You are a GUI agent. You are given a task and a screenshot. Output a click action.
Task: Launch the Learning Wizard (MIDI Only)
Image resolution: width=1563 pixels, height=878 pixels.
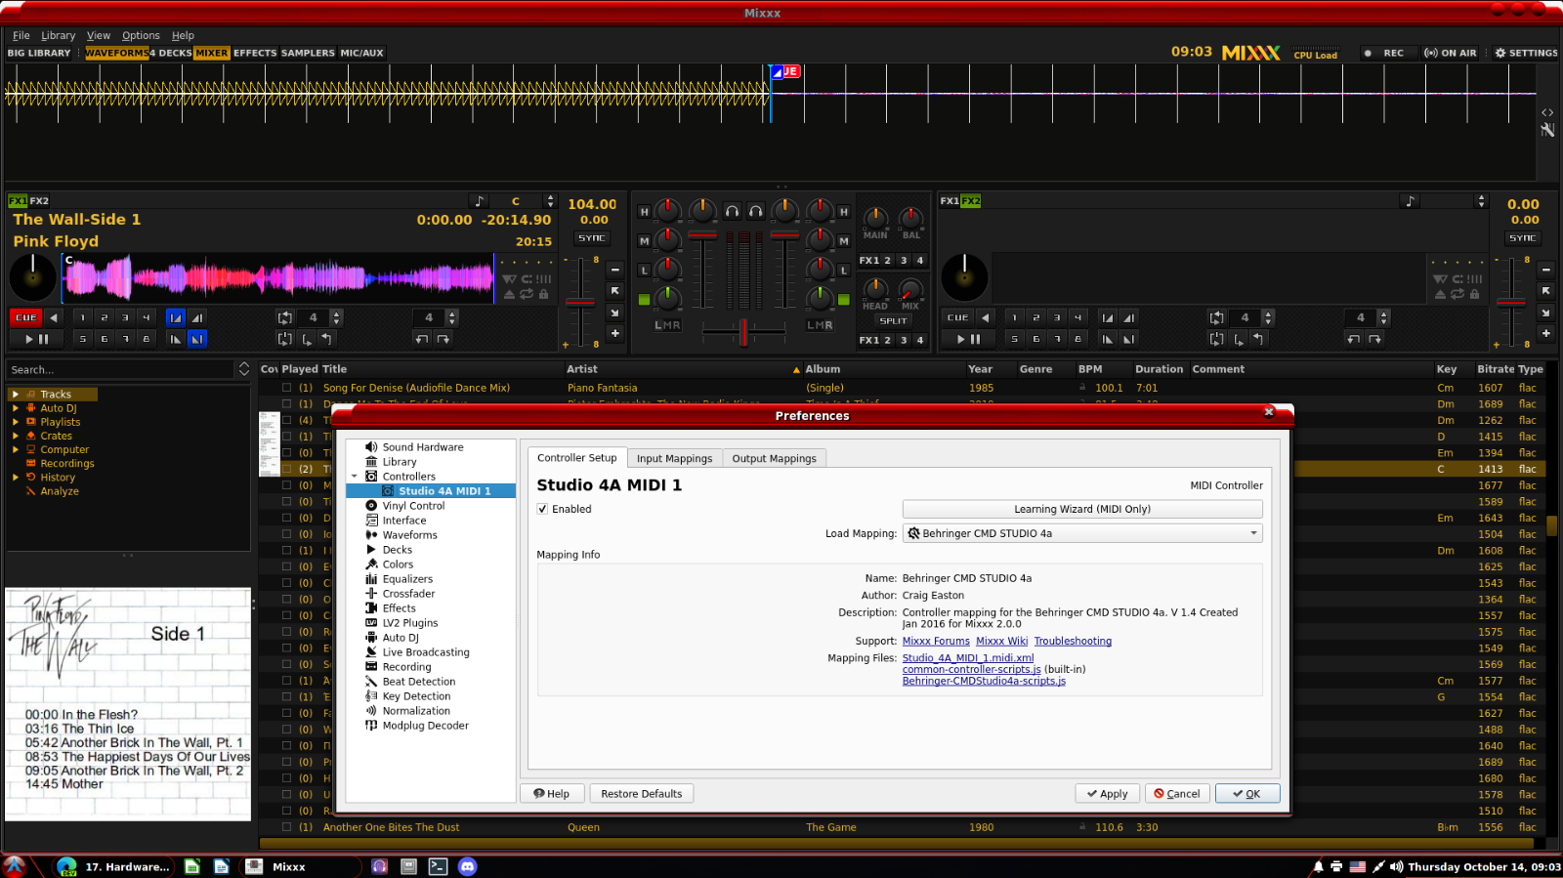coord(1082,509)
